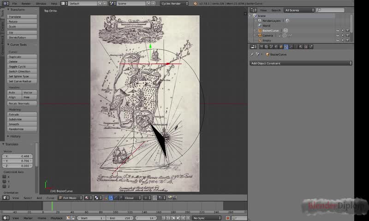The image size is (369, 221).
Task: Collapse the Translate operator panel
Action: tap(3, 144)
